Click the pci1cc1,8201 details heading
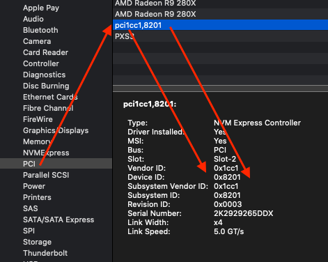Image resolution: width=328 pixels, height=262 pixels. [150, 105]
